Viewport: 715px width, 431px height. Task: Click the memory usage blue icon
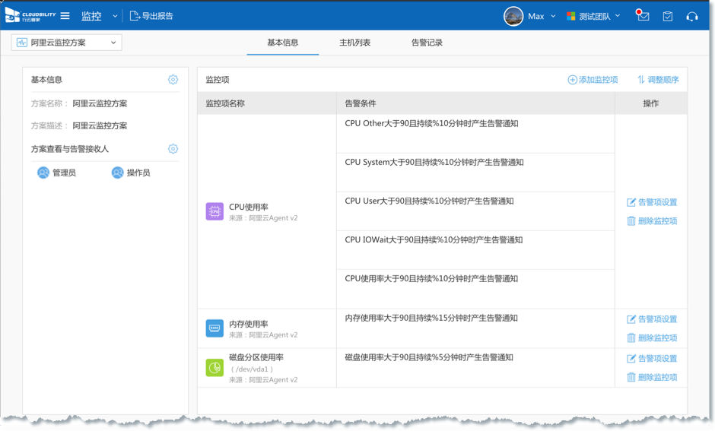(x=214, y=328)
